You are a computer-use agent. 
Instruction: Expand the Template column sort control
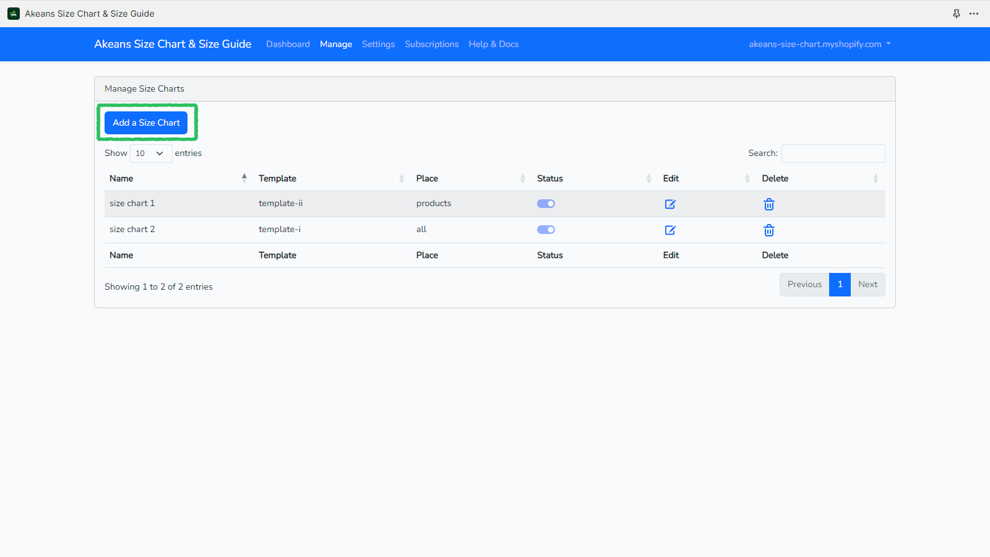[402, 178]
